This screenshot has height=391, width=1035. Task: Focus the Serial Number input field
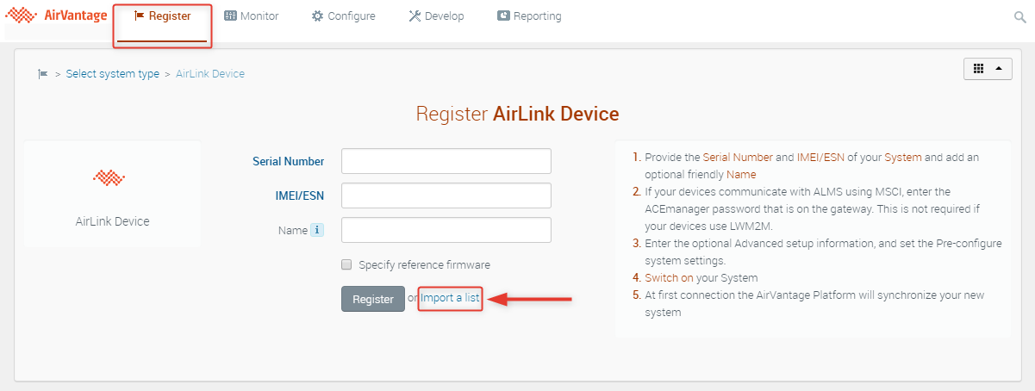[x=446, y=161]
